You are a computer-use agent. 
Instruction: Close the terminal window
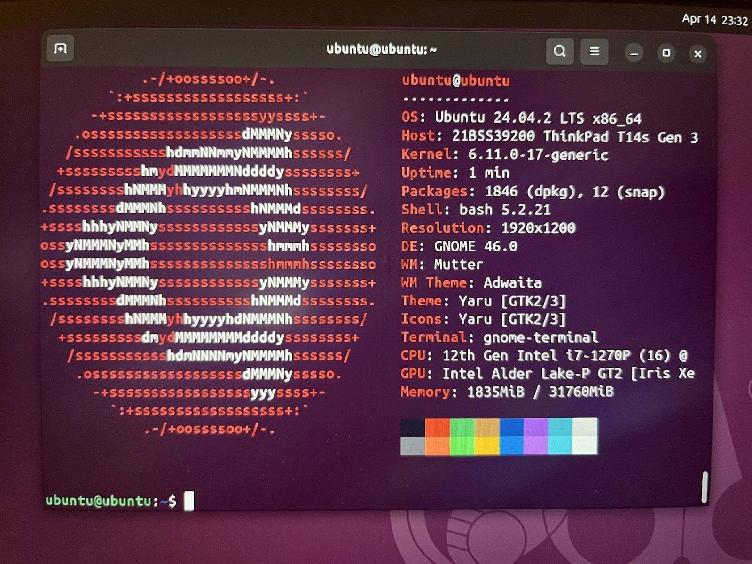698,54
